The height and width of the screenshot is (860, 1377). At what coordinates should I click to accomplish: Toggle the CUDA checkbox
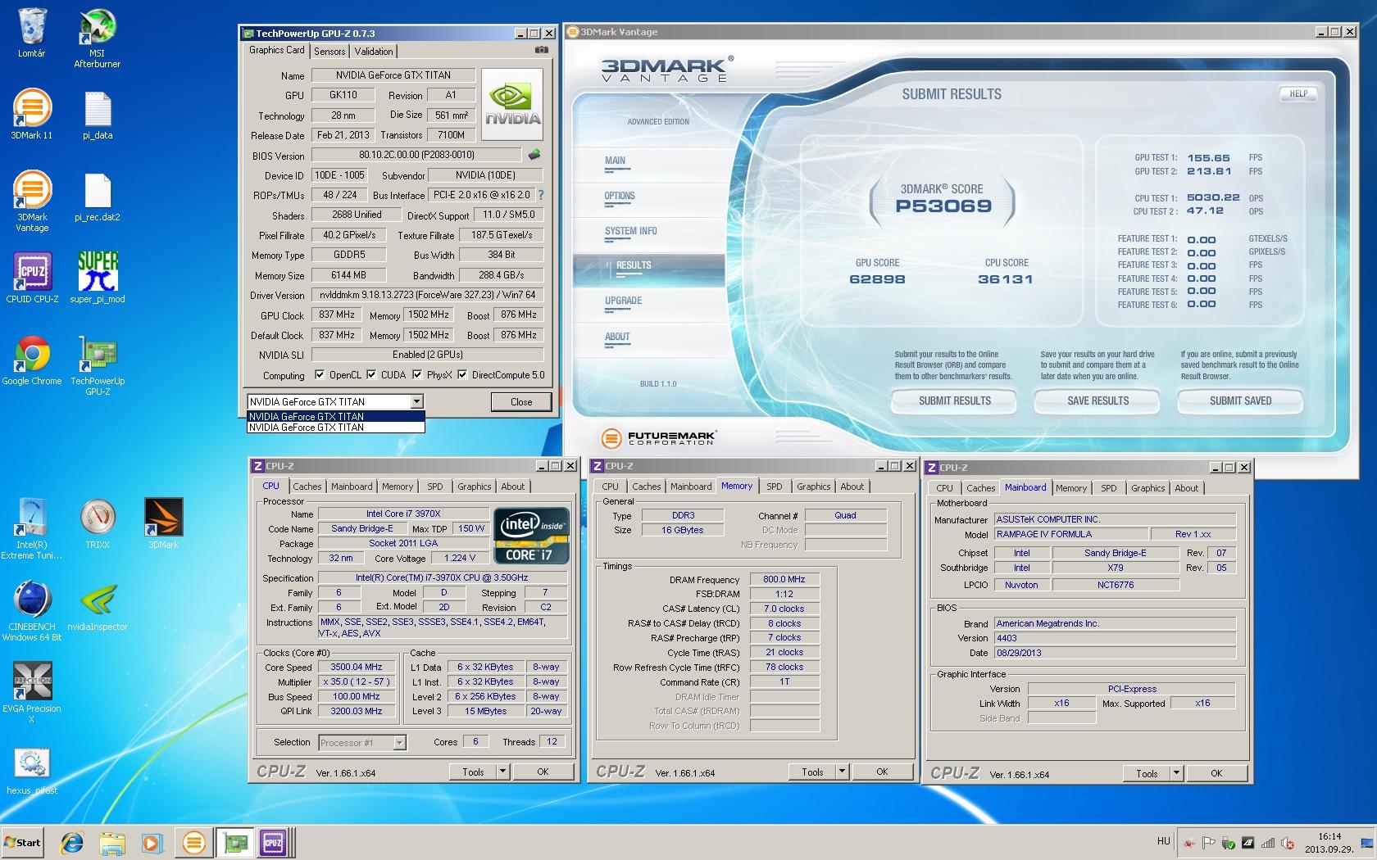(372, 375)
